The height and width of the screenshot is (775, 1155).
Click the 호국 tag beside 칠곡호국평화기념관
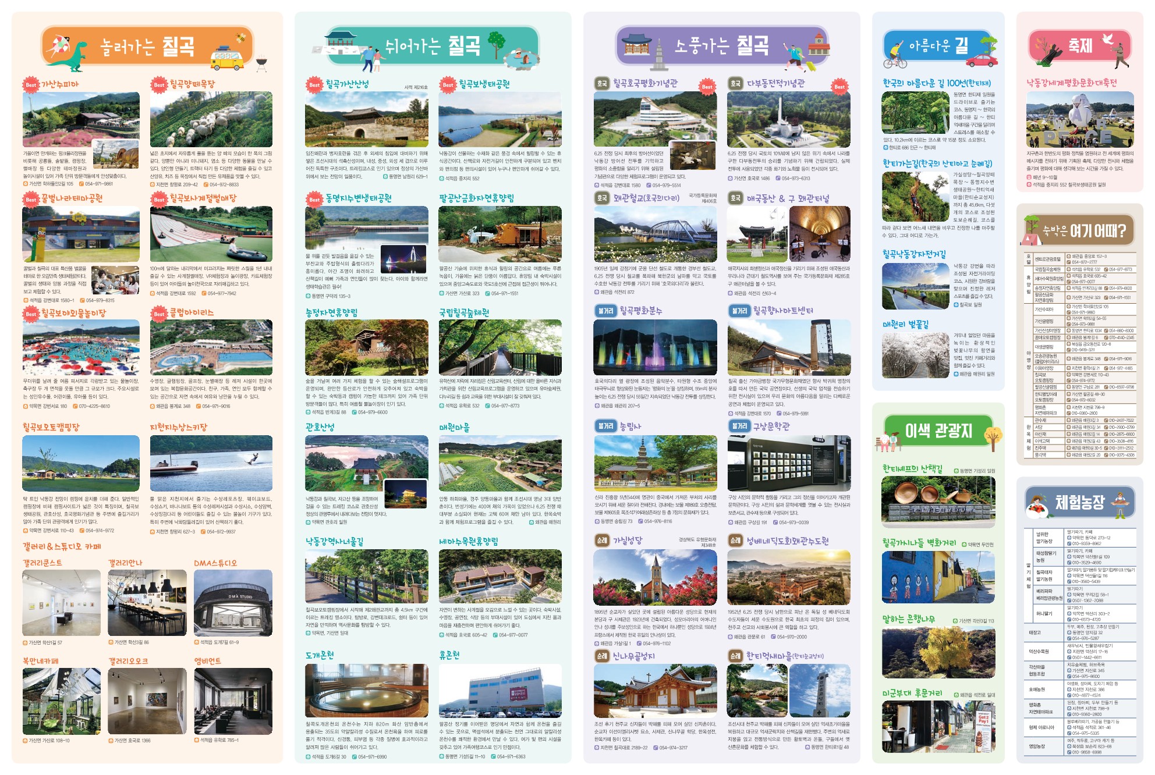click(x=601, y=84)
